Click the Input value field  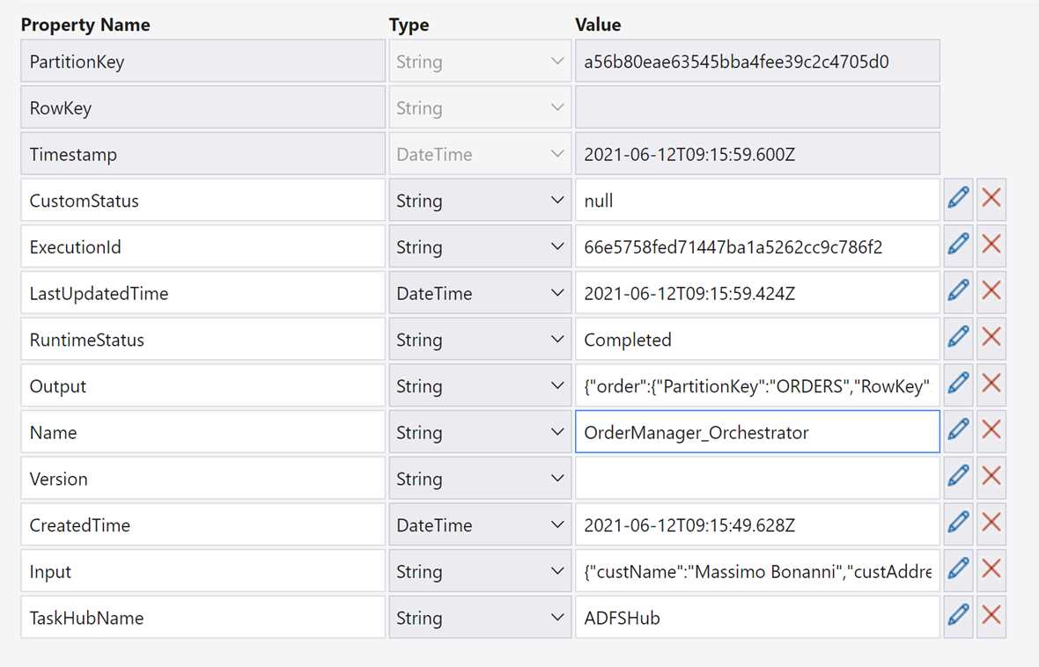tap(757, 570)
